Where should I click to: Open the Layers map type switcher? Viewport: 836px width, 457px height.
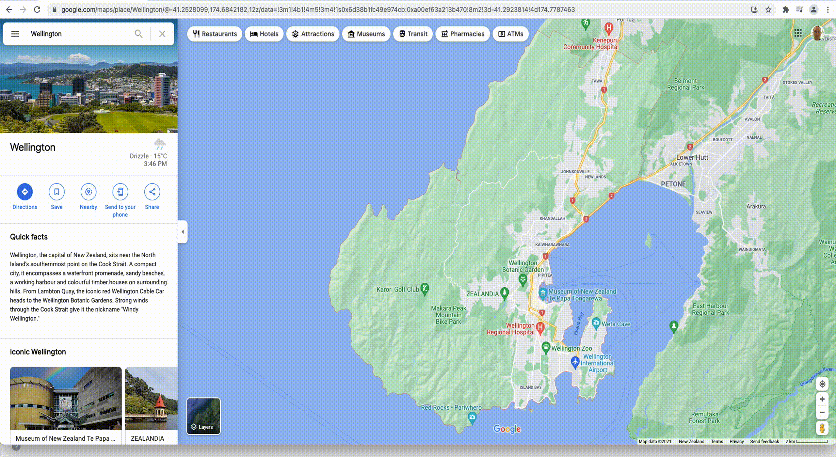click(x=203, y=416)
